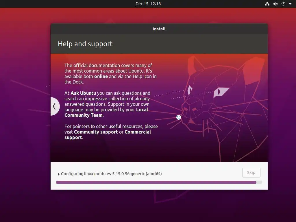Expand installation details disclosure triangle
This screenshot has height=222, width=296.
coord(59,174)
